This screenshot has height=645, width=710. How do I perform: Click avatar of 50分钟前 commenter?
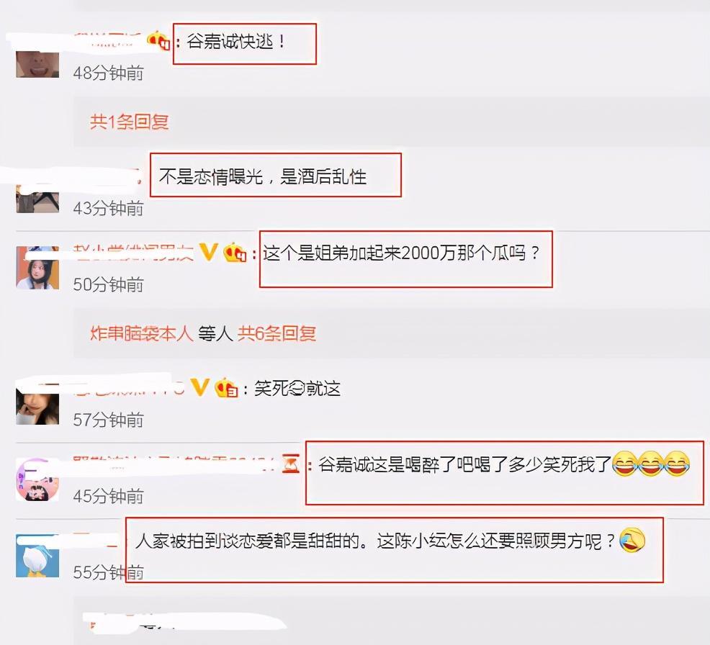(37, 268)
